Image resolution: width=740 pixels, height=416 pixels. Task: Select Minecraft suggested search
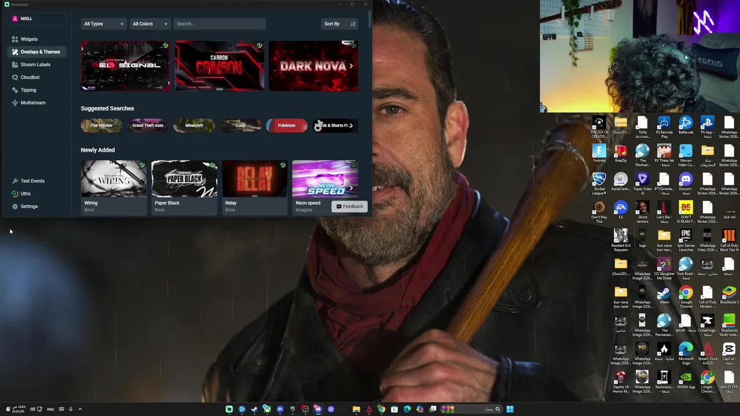tap(194, 125)
